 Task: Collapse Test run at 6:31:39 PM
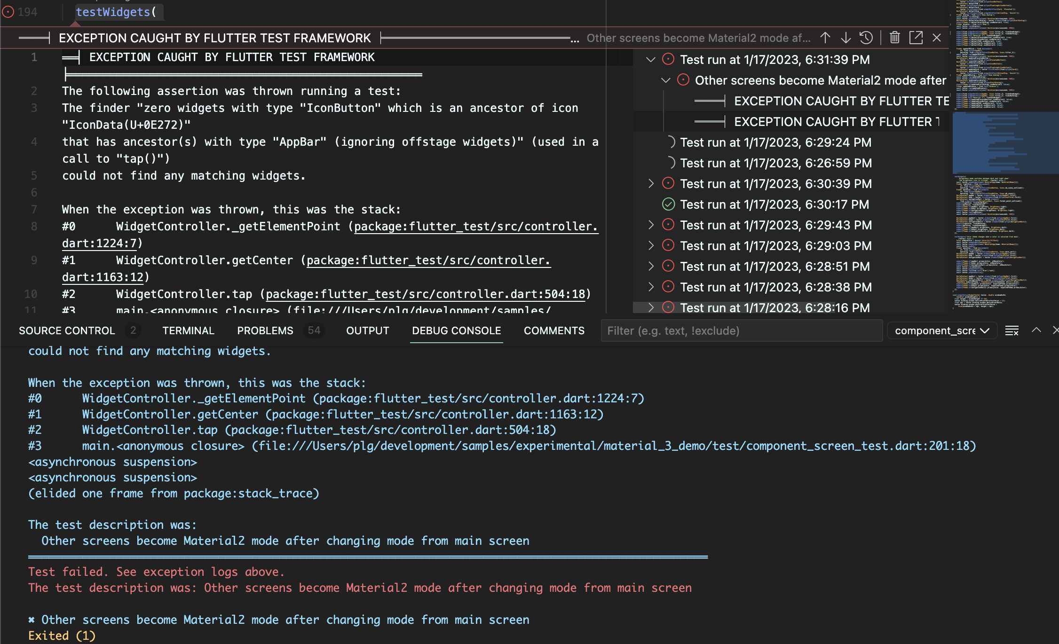click(651, 60)
